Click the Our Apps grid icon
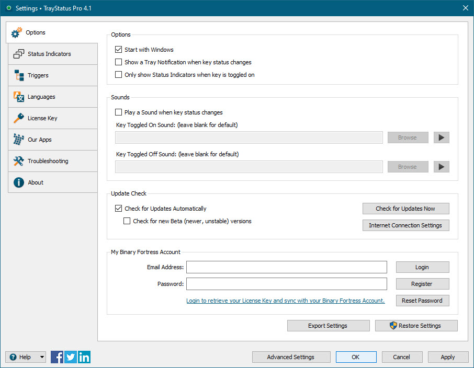This screenshot has width=474, height=368. 19,140
